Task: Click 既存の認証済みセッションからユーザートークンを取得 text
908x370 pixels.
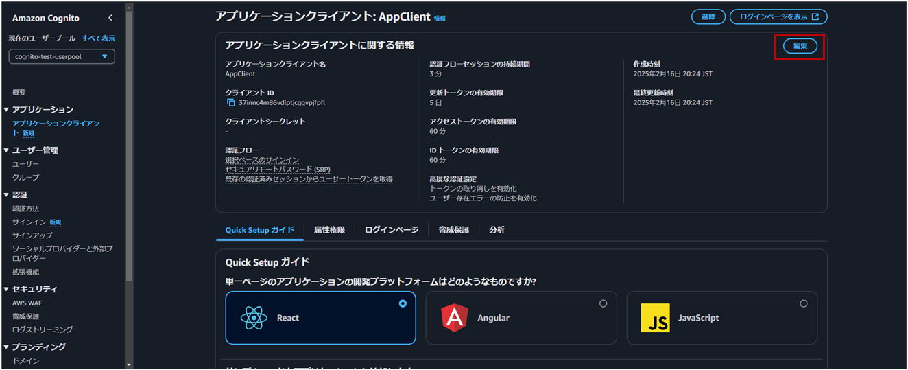Action: [309, 178]
